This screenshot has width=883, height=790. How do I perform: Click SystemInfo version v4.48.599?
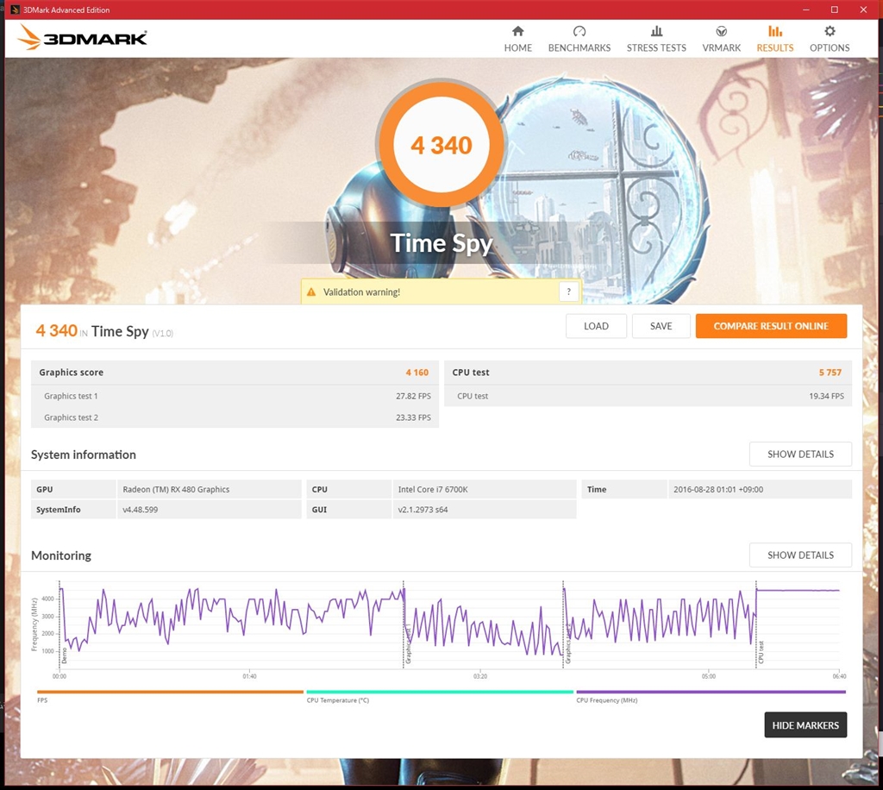(x=209, y=510)
